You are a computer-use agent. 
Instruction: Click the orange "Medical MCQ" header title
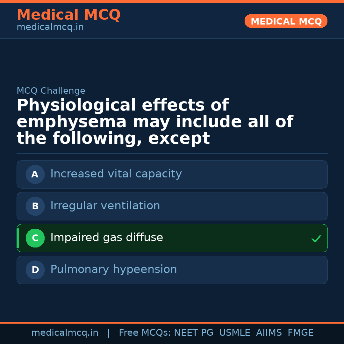point(68,15)
